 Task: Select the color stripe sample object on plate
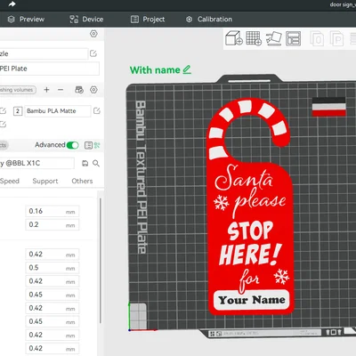click(328, 107)
